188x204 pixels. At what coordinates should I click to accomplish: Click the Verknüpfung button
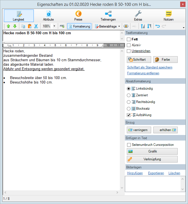pos(152,159)
